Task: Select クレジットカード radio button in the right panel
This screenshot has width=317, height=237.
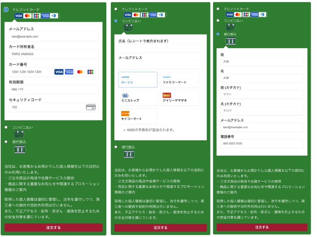Action: pyautogui.click(x=218, y=9)
